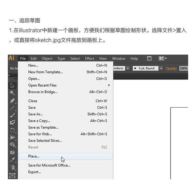This screenshot has height=188, width=196.
Task: Open the File menu
Action: (23, 59)
